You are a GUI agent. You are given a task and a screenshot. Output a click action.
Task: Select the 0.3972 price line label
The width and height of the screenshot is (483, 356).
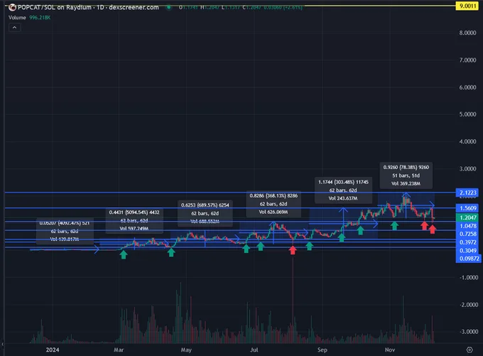[467, 242]
